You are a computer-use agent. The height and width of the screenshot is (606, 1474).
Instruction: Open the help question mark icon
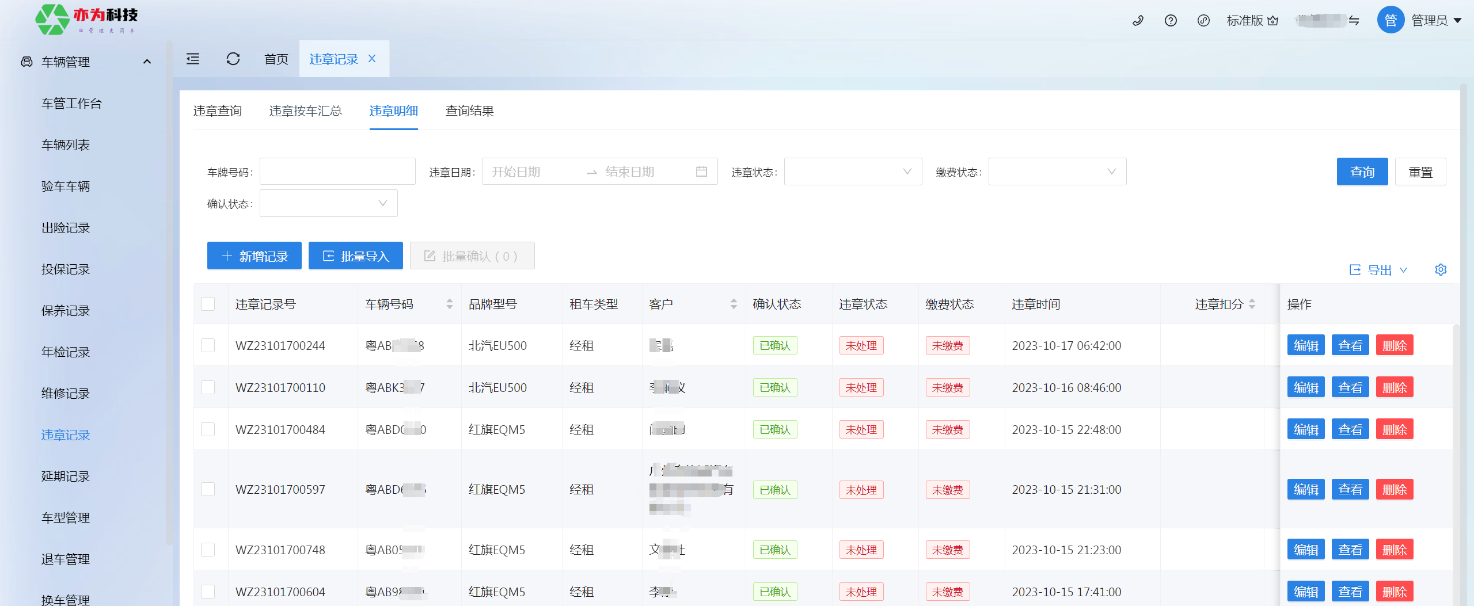1171,21
